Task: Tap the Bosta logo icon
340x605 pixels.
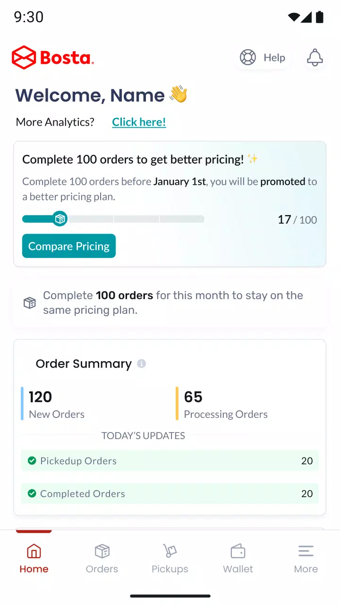Action: [x=24, y=58]
